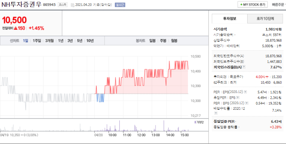Click help icon under 배당수익률 label

(x=216, y=113)
